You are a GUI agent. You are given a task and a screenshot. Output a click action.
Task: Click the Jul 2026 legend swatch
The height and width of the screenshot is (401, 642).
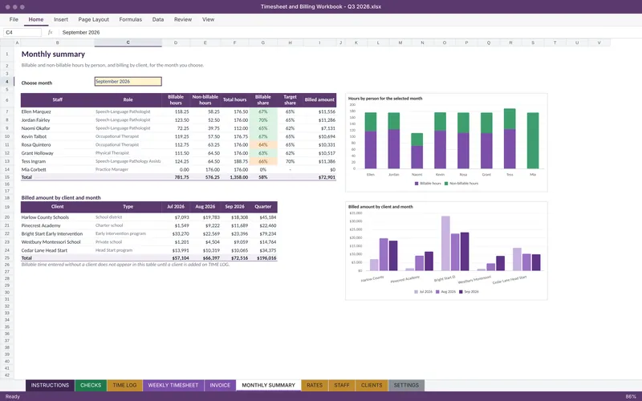[x=416, y=292]
